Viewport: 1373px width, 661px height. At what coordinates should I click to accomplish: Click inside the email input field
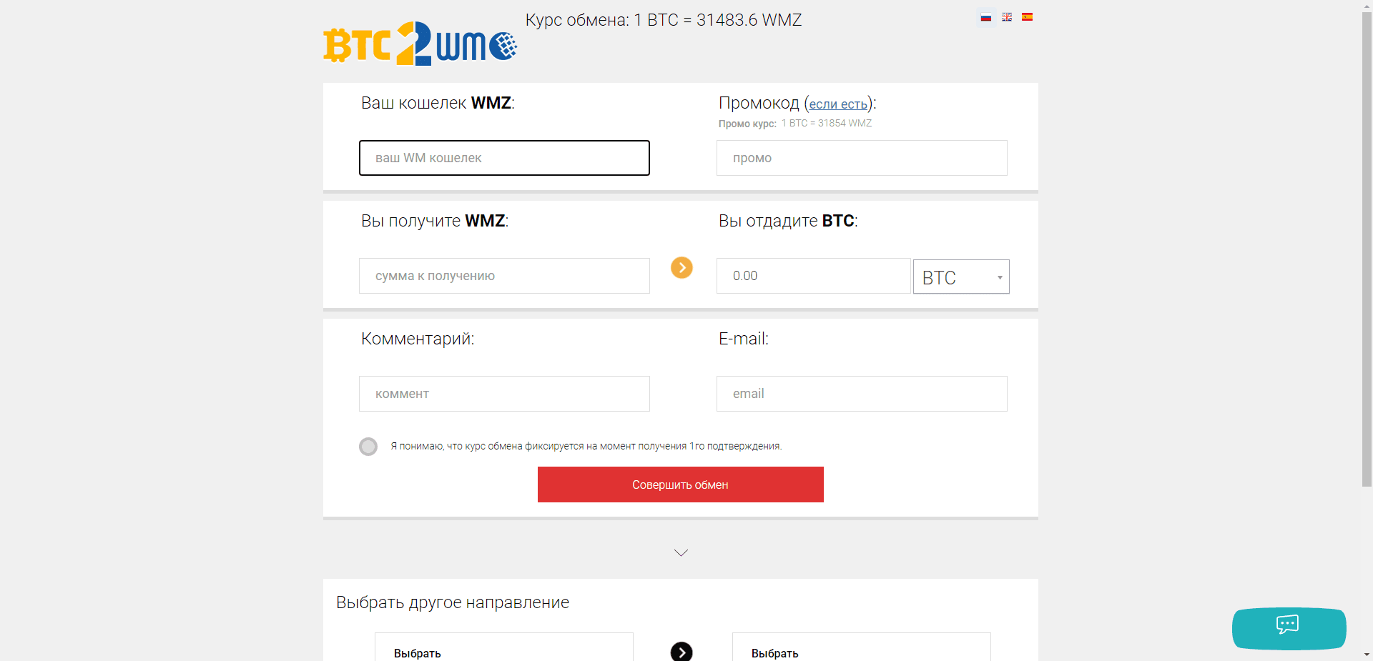click(861, 393)
